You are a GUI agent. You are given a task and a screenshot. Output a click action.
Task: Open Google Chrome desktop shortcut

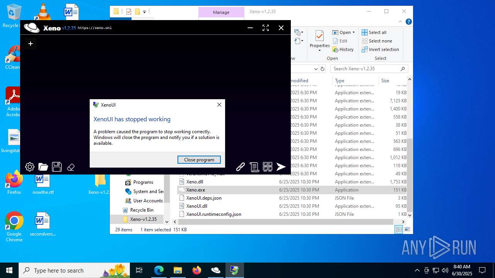(14, 227)
